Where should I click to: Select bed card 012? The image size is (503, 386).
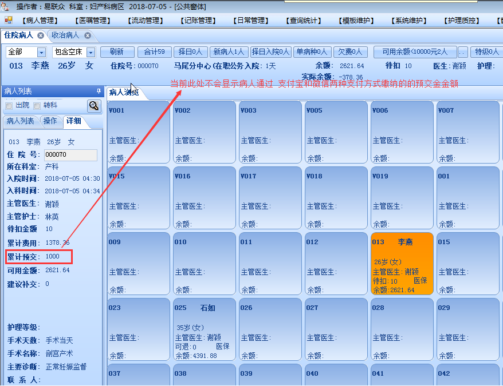tap(336, 263)
